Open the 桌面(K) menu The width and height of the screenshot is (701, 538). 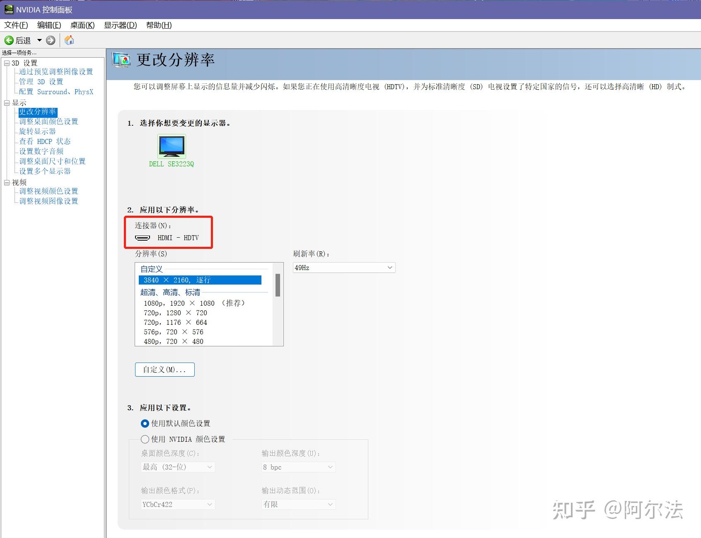point(82,25)
